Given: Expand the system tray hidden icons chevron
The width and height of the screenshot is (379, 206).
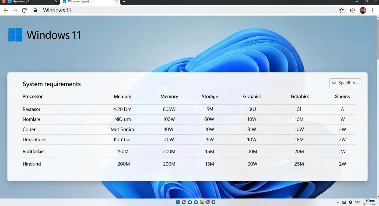Looking at the screenshot, I should 338,202.
